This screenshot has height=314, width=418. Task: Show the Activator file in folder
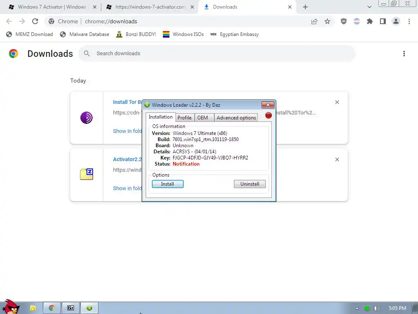pyautogui.click(x=127, y=188)
